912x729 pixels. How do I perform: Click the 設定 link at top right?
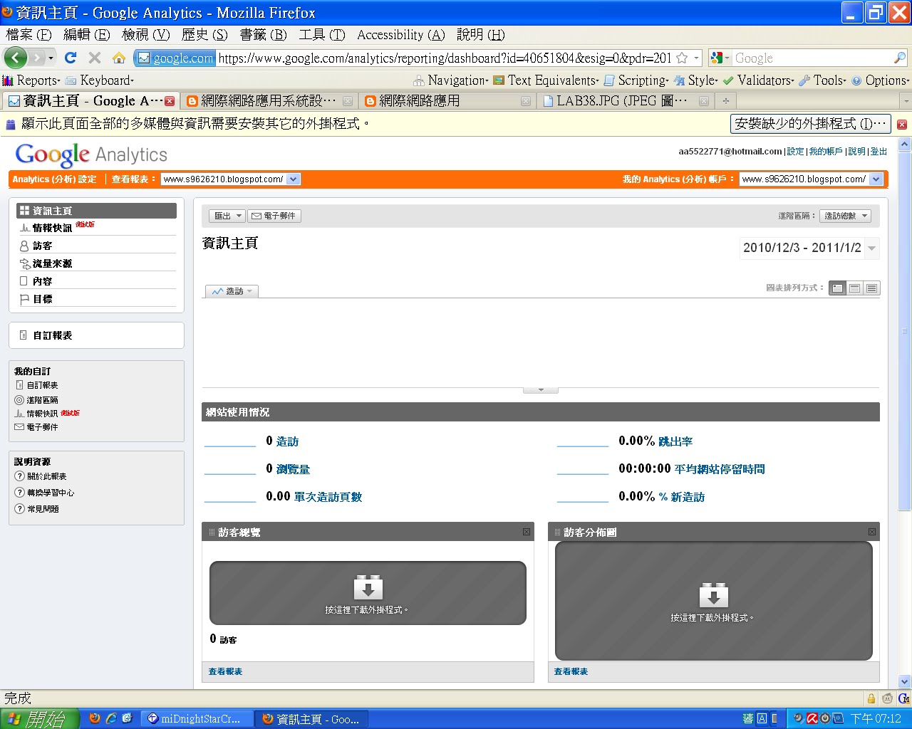click(x=795, y=152)
